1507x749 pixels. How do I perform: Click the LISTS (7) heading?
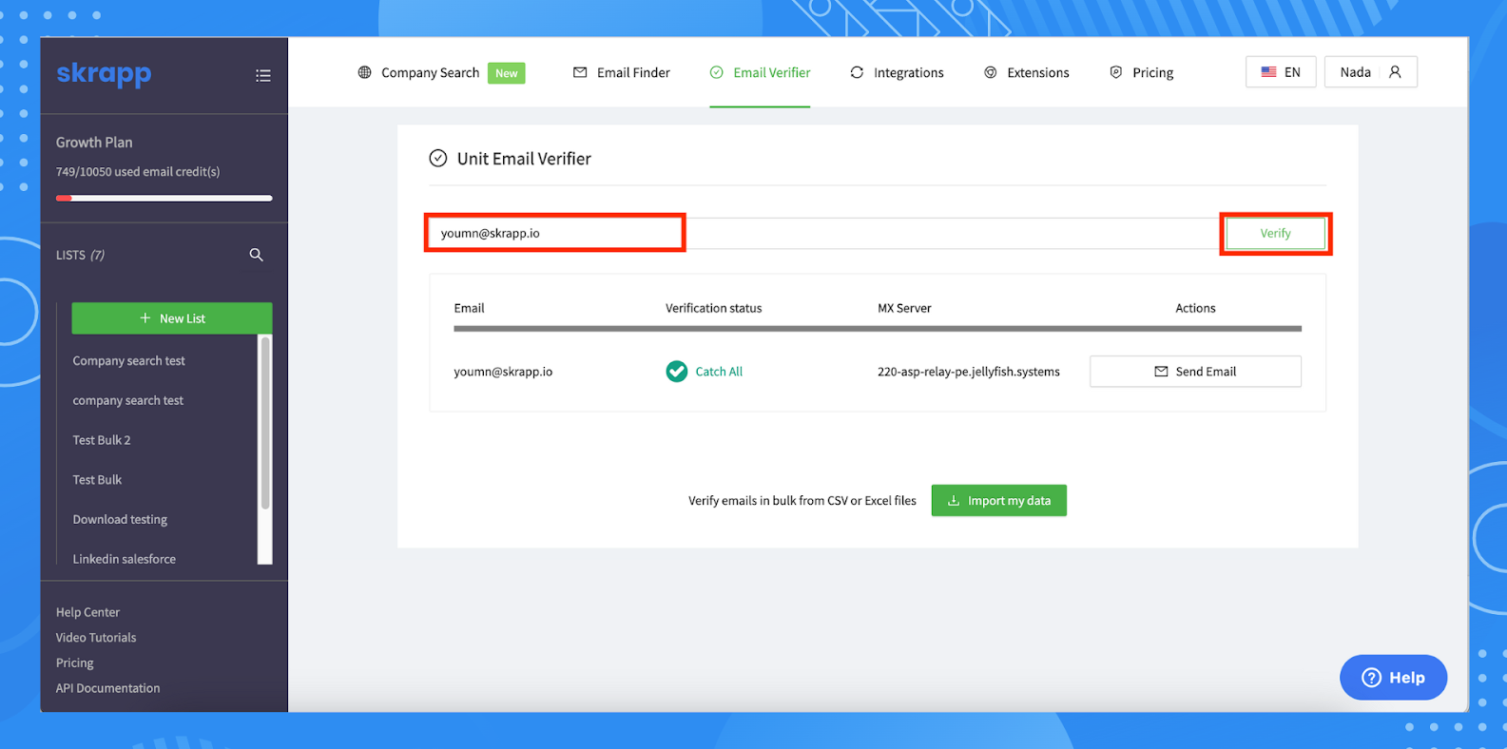pyautogui.click(x=80, y=255)
